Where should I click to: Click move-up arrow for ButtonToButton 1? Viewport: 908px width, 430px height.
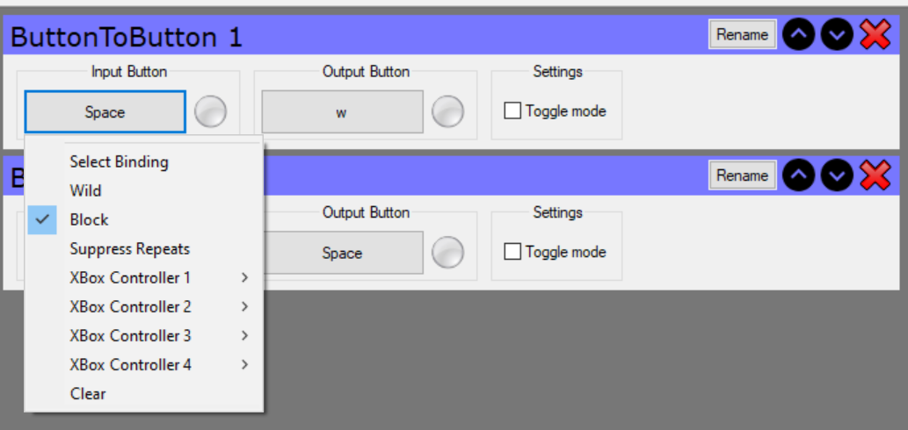point(799,35)
